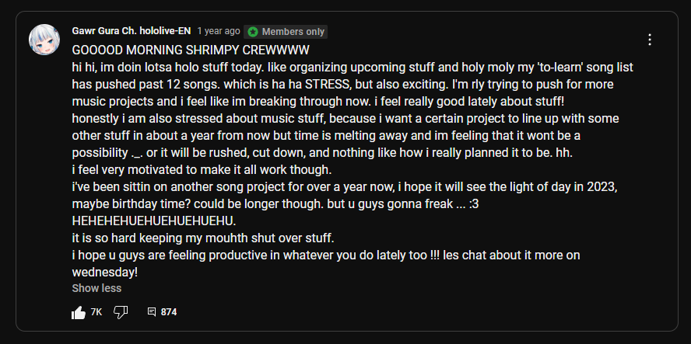The width and height of the screenshot is (691, 344).
Task: Click the 7K like count
Action: (x=96, y=312)
